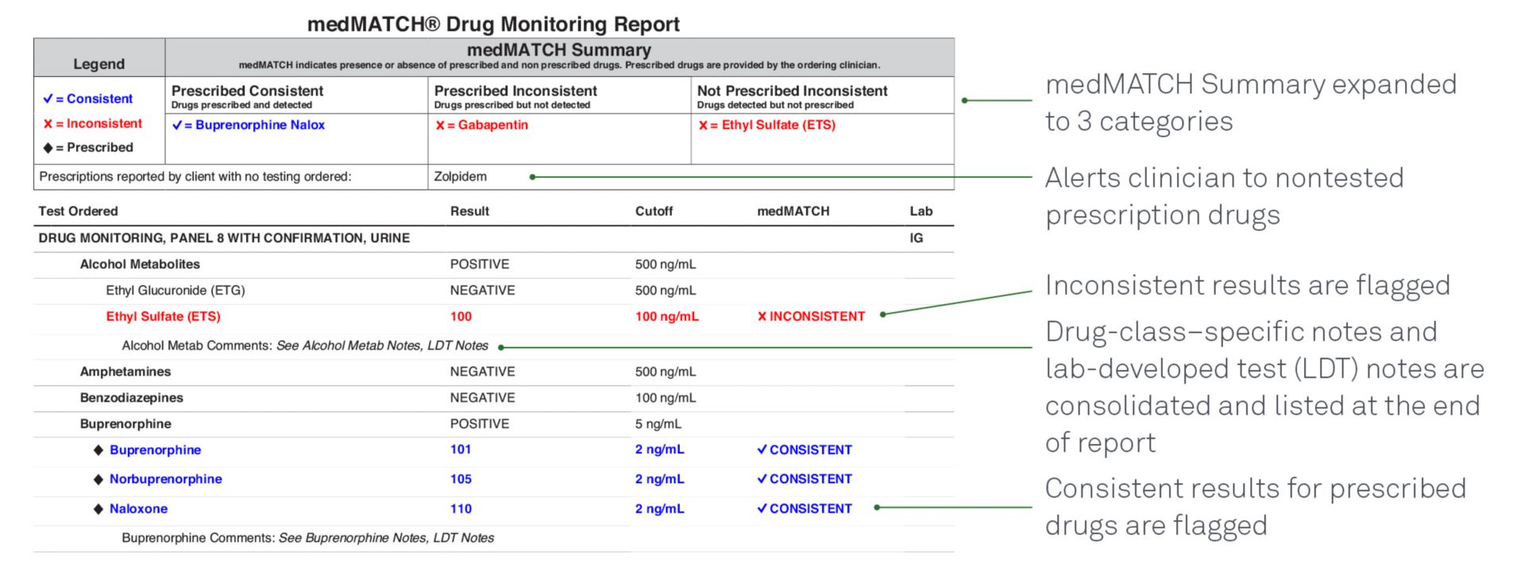Click 'DRUG MONITORING, PANEL 8 WITH CONFIRMATION, URINE'
The width and height of the screenshot is (1525, 581).
click(224, 237)
